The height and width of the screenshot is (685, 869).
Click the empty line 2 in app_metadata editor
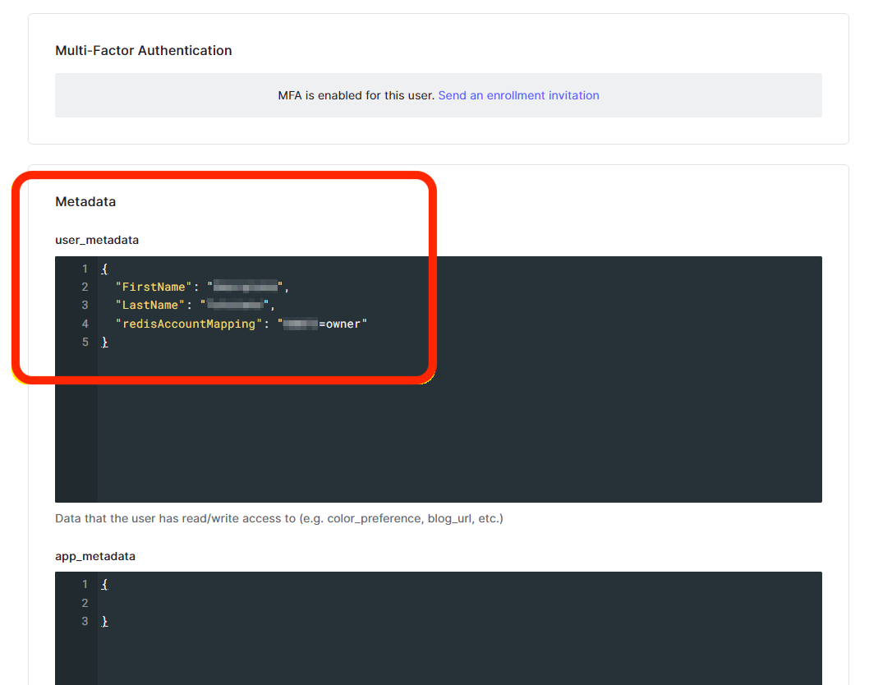click(329, 603)
